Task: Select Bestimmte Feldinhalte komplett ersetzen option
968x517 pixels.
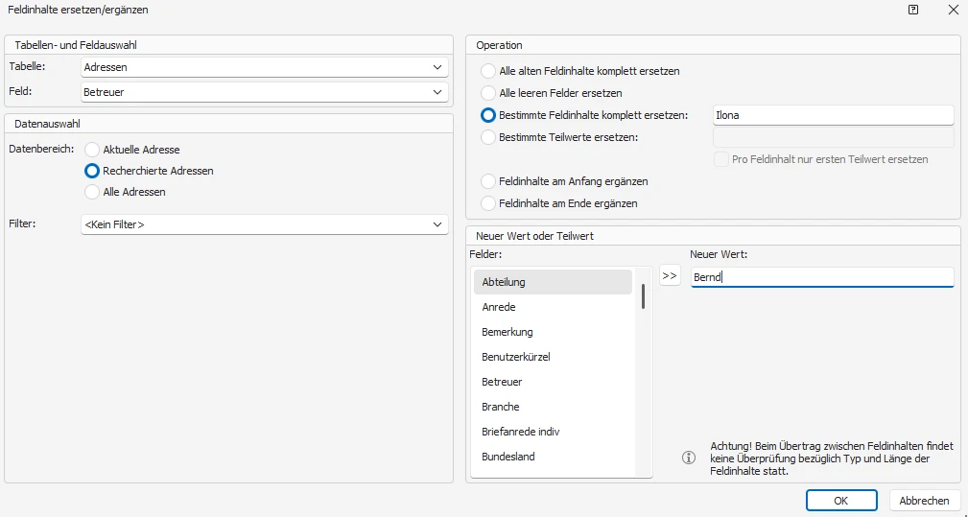Action: click(488, 115)
